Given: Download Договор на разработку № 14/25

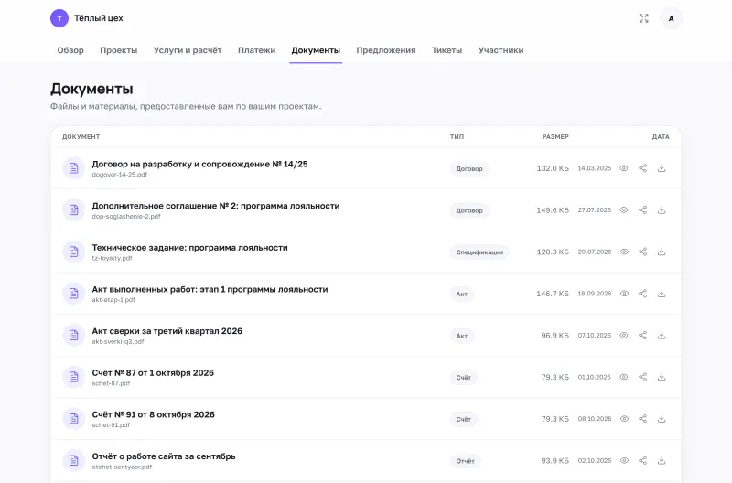Looking at the screenshot, I should 662,168.
